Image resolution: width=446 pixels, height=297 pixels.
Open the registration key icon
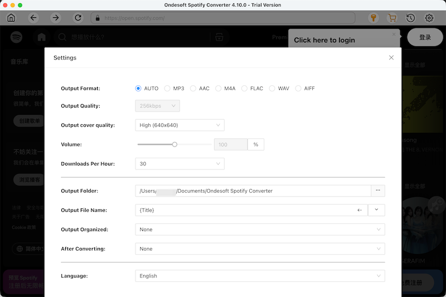pos(374,18)
